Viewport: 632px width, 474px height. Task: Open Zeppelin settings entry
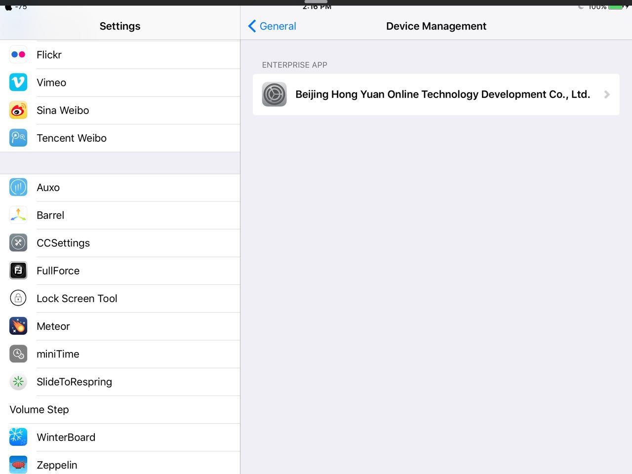[x=57, y=465]
